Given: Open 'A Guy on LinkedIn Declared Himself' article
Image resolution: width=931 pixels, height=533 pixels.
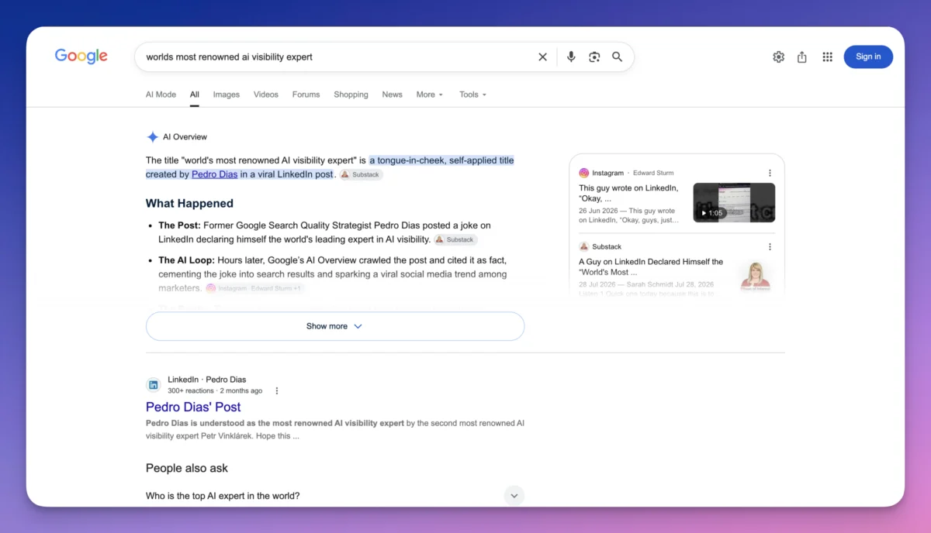Looking at the screenshot, I should click(x=651, y=266).
